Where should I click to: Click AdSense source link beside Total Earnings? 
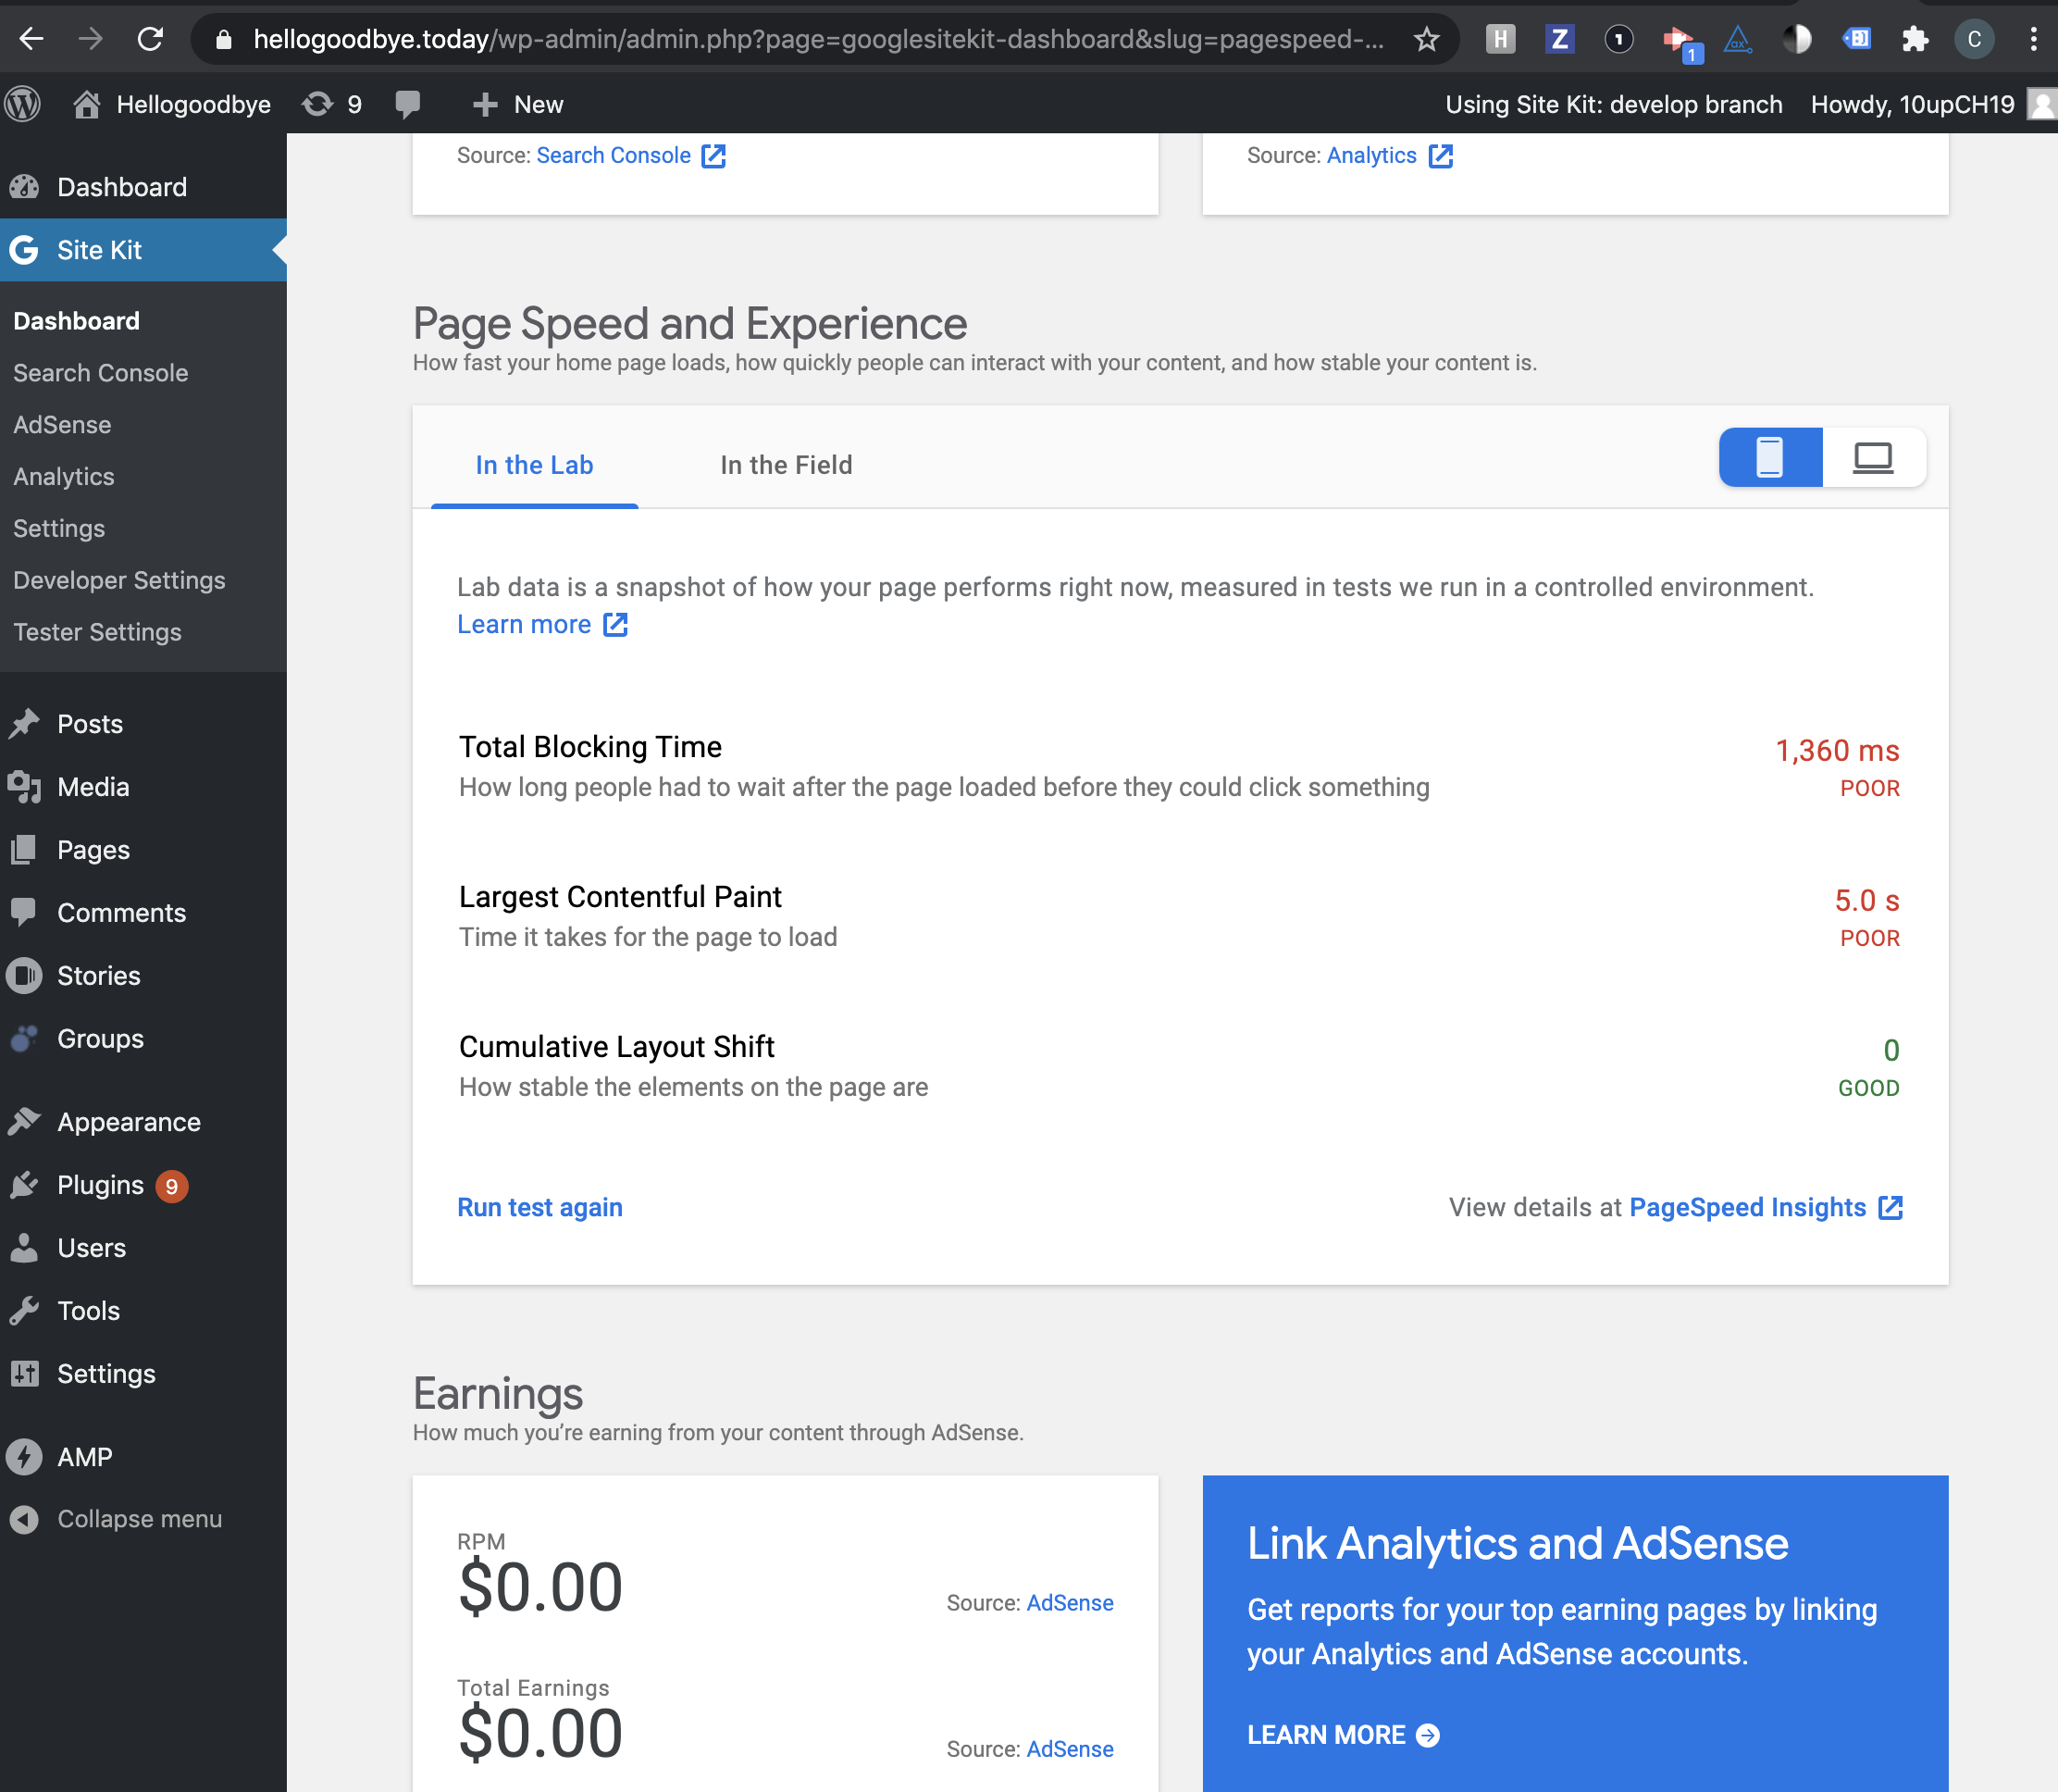point(1070,1749)
